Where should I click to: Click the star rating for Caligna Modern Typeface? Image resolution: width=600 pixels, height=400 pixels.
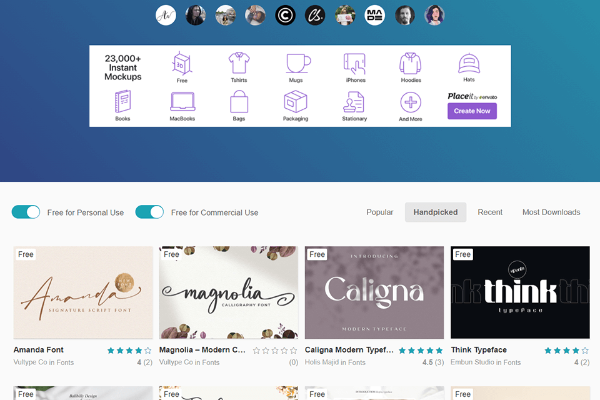pyautogui.click(x=421, y=350)
